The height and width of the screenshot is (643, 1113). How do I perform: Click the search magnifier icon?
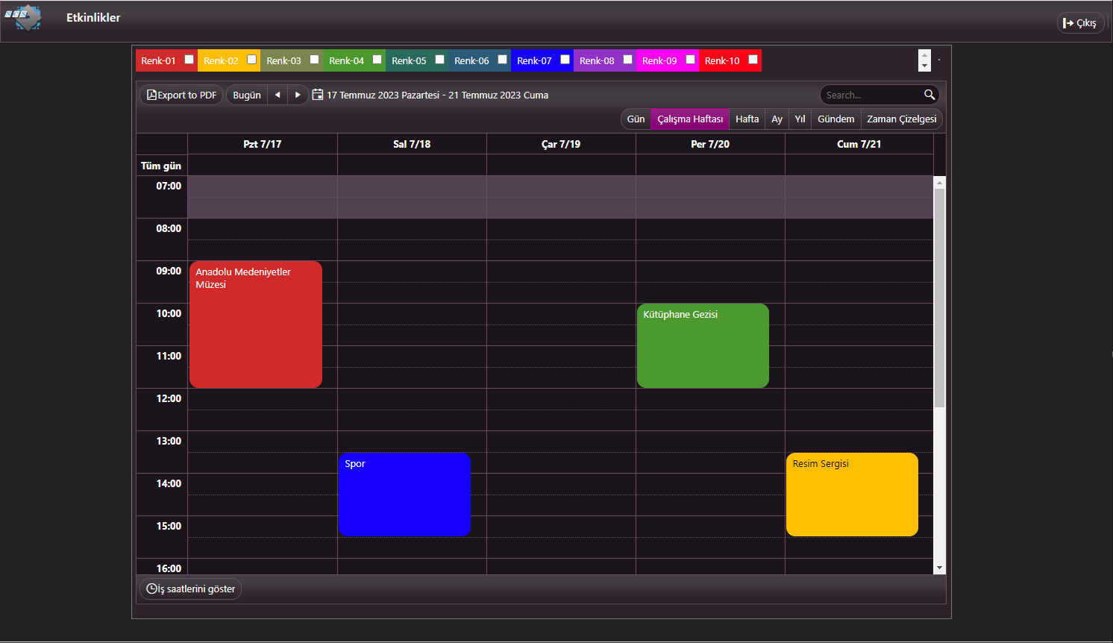pyautogui.click(x=929, y=95)
